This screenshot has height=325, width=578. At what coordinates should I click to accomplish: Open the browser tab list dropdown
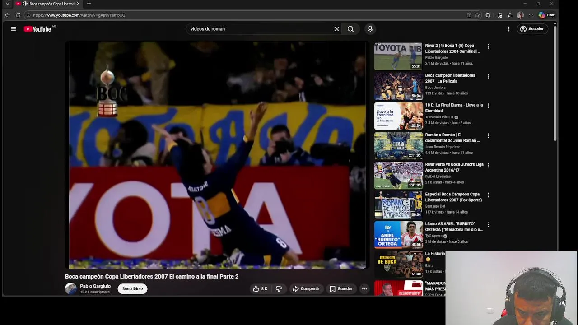pos(7,4)
